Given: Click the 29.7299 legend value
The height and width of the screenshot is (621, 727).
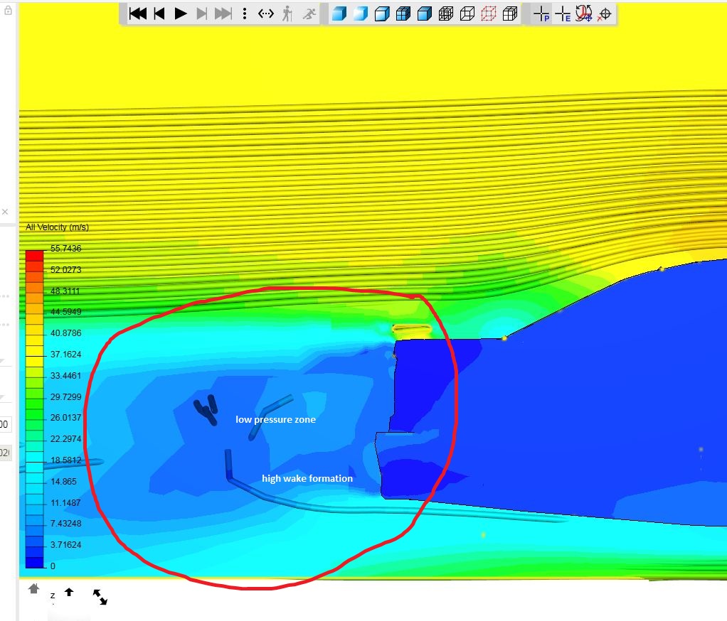Looking at the screenshot, I should tap(66, 397).
